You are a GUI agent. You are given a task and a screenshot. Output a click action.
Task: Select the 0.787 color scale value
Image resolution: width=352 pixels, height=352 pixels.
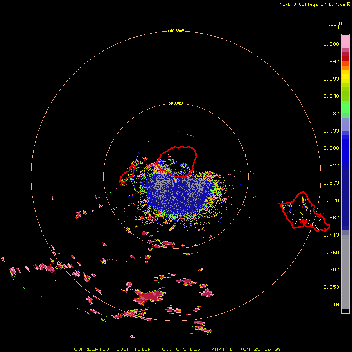point(331,113)
